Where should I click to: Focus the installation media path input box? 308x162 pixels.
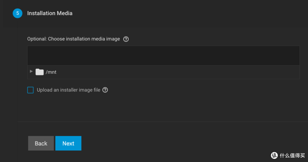point(163,56)
